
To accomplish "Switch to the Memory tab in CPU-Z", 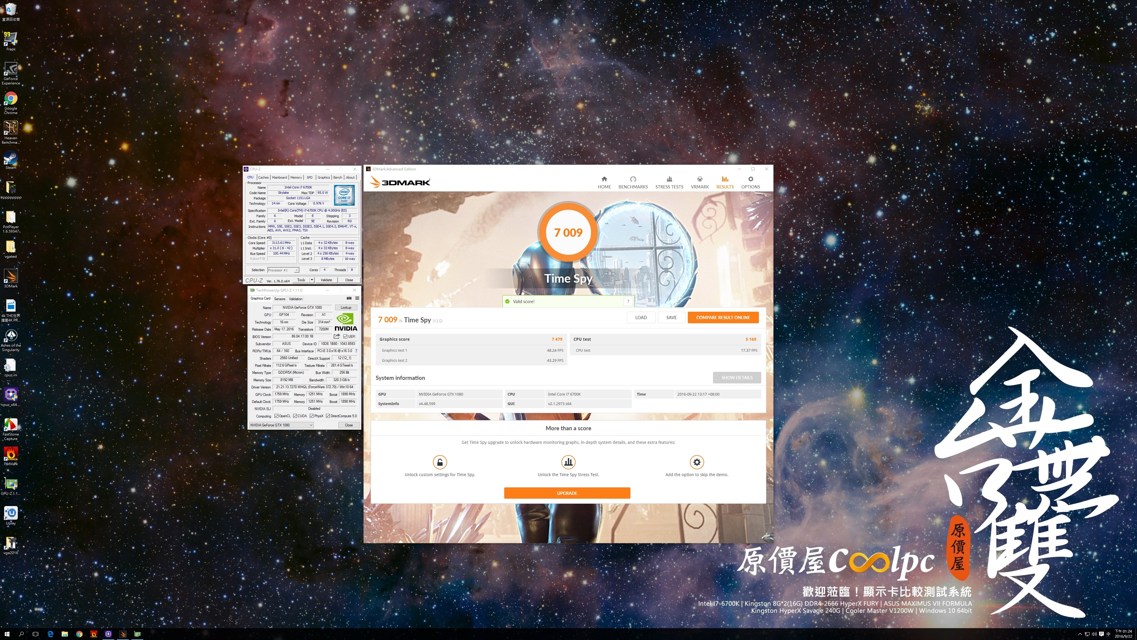I will click(x=296, y=177).
